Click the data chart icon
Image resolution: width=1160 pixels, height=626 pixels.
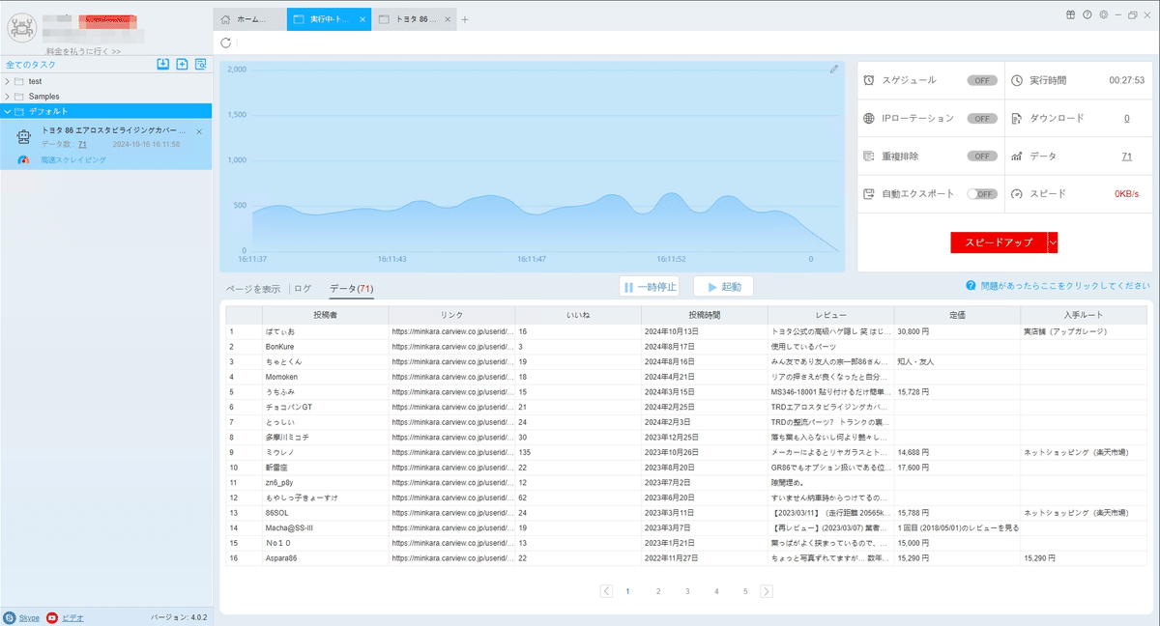click(1017, 156)
